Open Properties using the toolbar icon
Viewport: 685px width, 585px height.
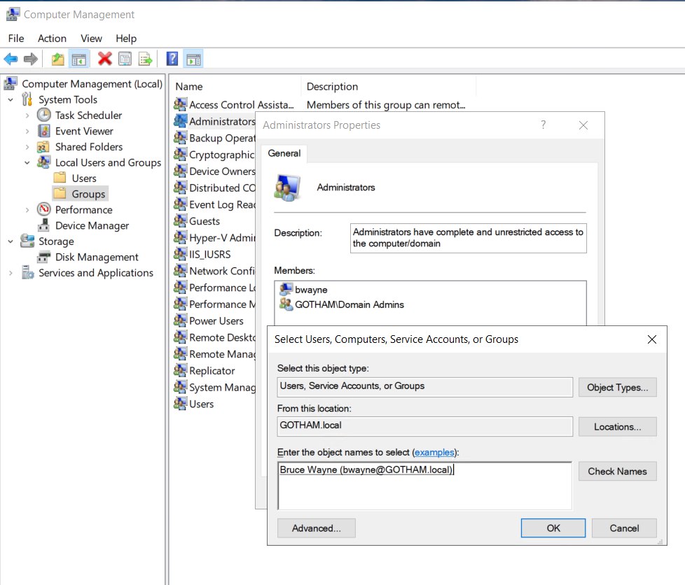(124, 59)
